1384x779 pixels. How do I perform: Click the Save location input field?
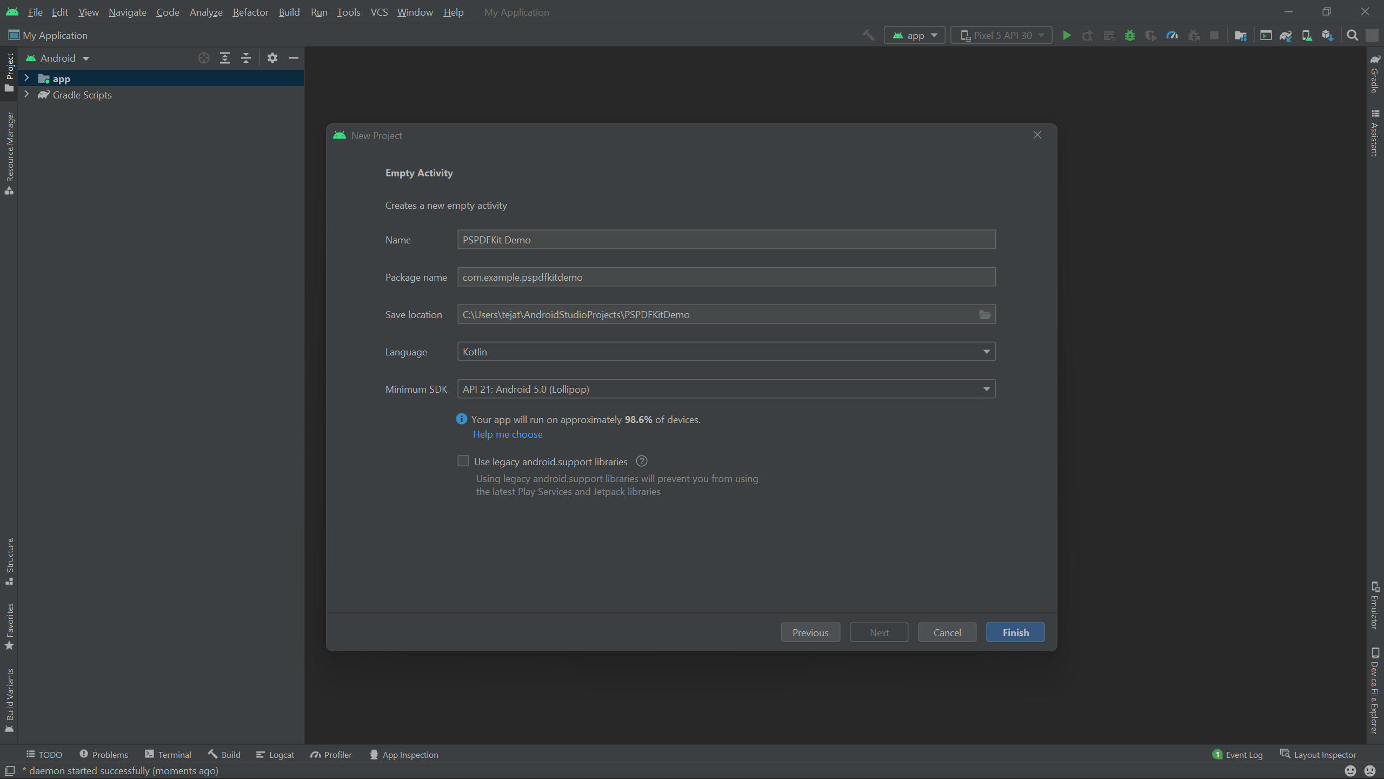649,314
